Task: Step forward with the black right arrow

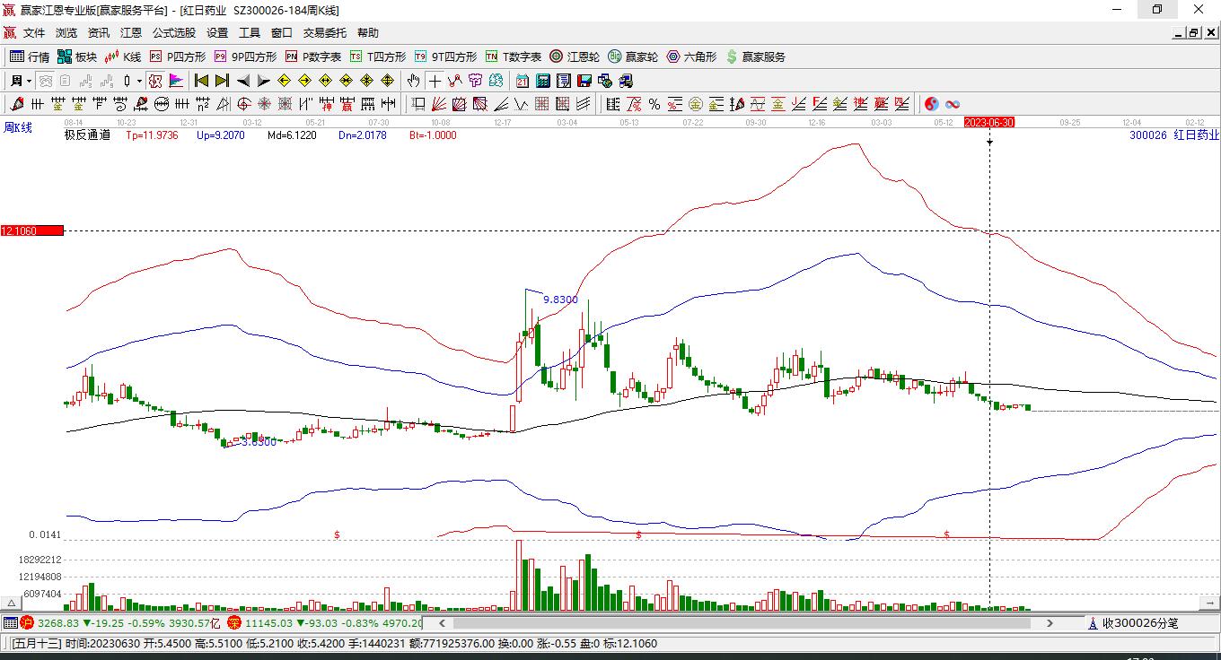Action: coord(263,81)
